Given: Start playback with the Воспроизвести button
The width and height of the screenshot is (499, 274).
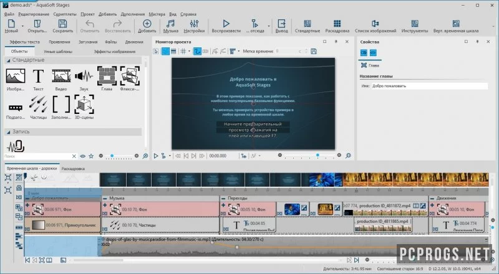Looking at the screenshot, I should (226, 26).
